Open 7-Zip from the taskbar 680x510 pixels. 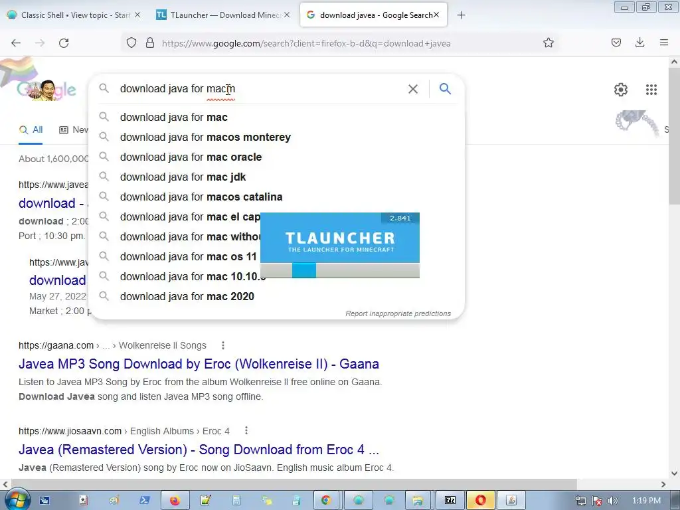point(450,501)
